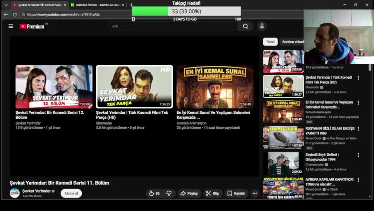Select the Seriden videolar filter chip
Image resolution: width=374 pixels, height=211 pixels.
[292, 42]
